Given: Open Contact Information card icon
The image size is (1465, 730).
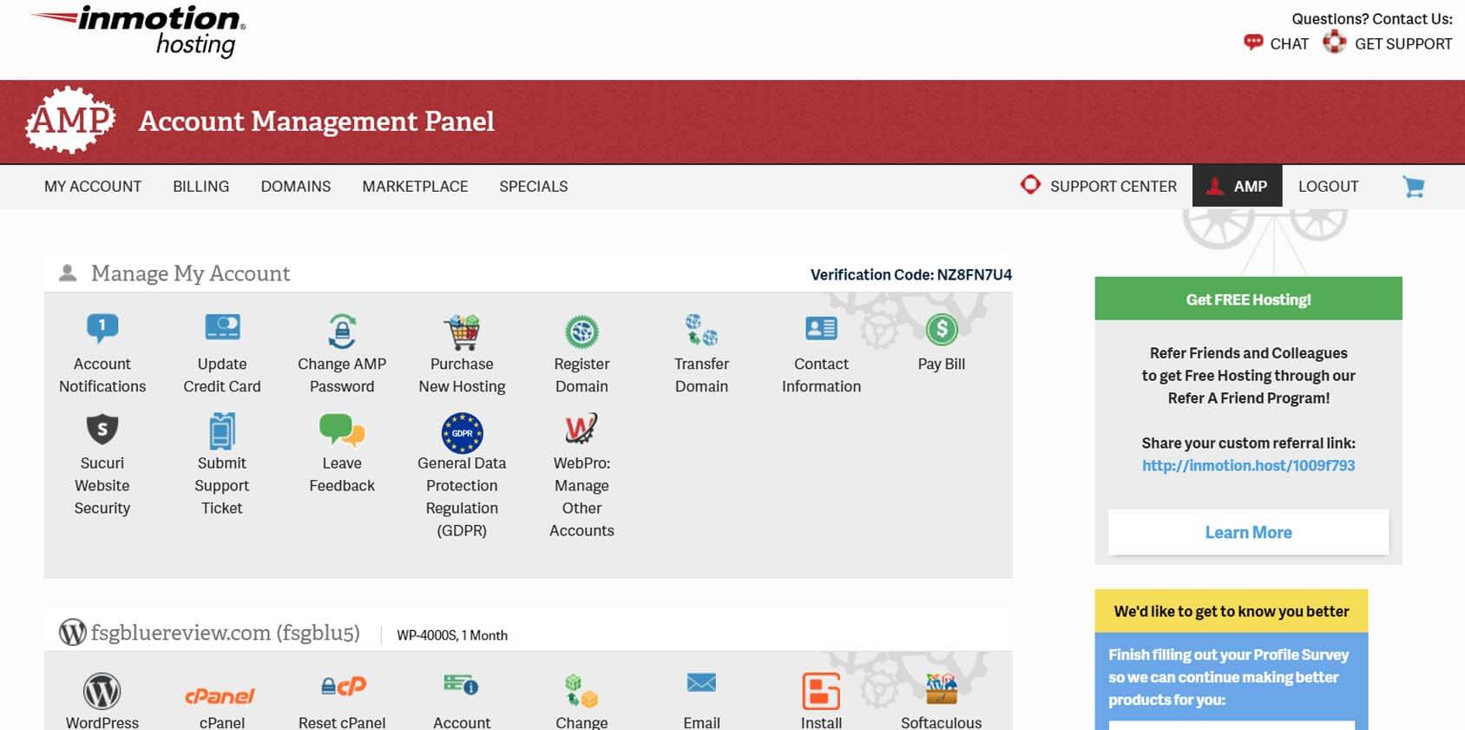Looking at the screenshot, I should click(821, 328).
